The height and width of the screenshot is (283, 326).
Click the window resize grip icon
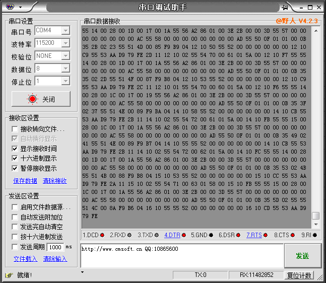coord(319,277)
